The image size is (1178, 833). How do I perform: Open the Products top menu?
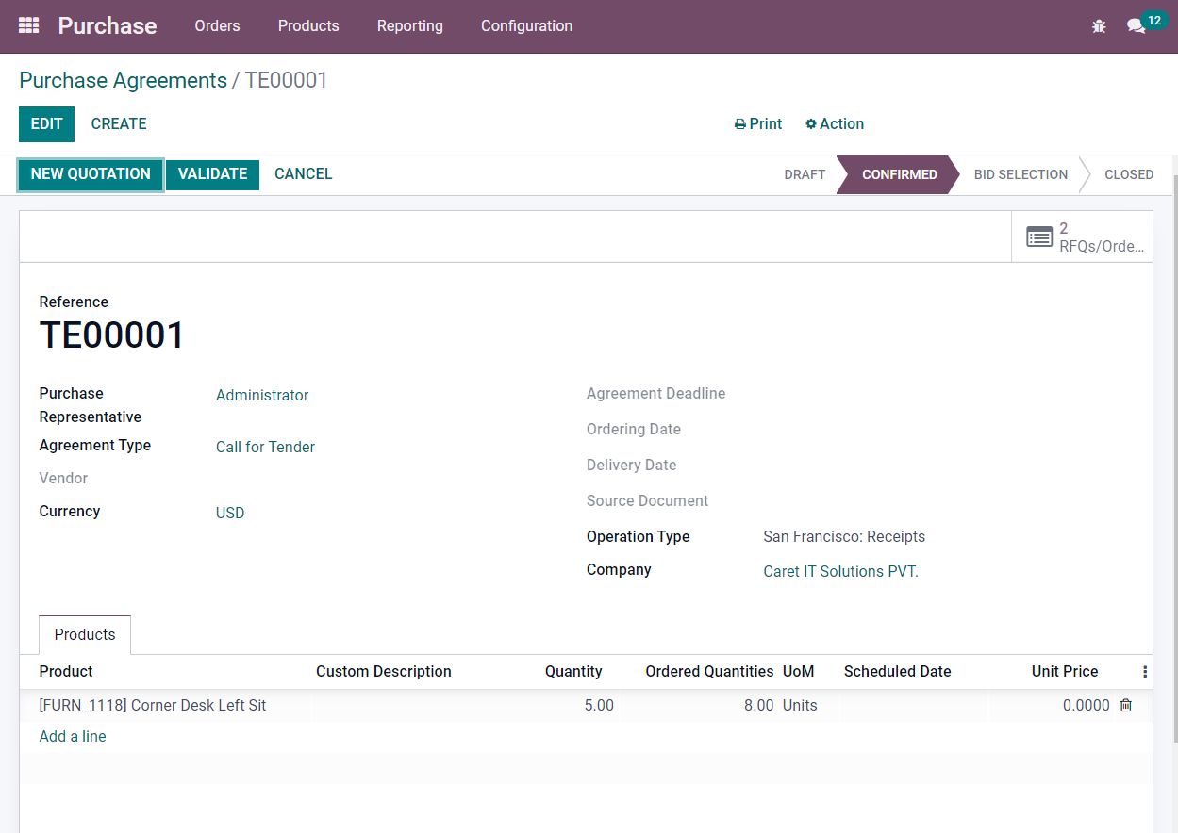tap(308, 26)
